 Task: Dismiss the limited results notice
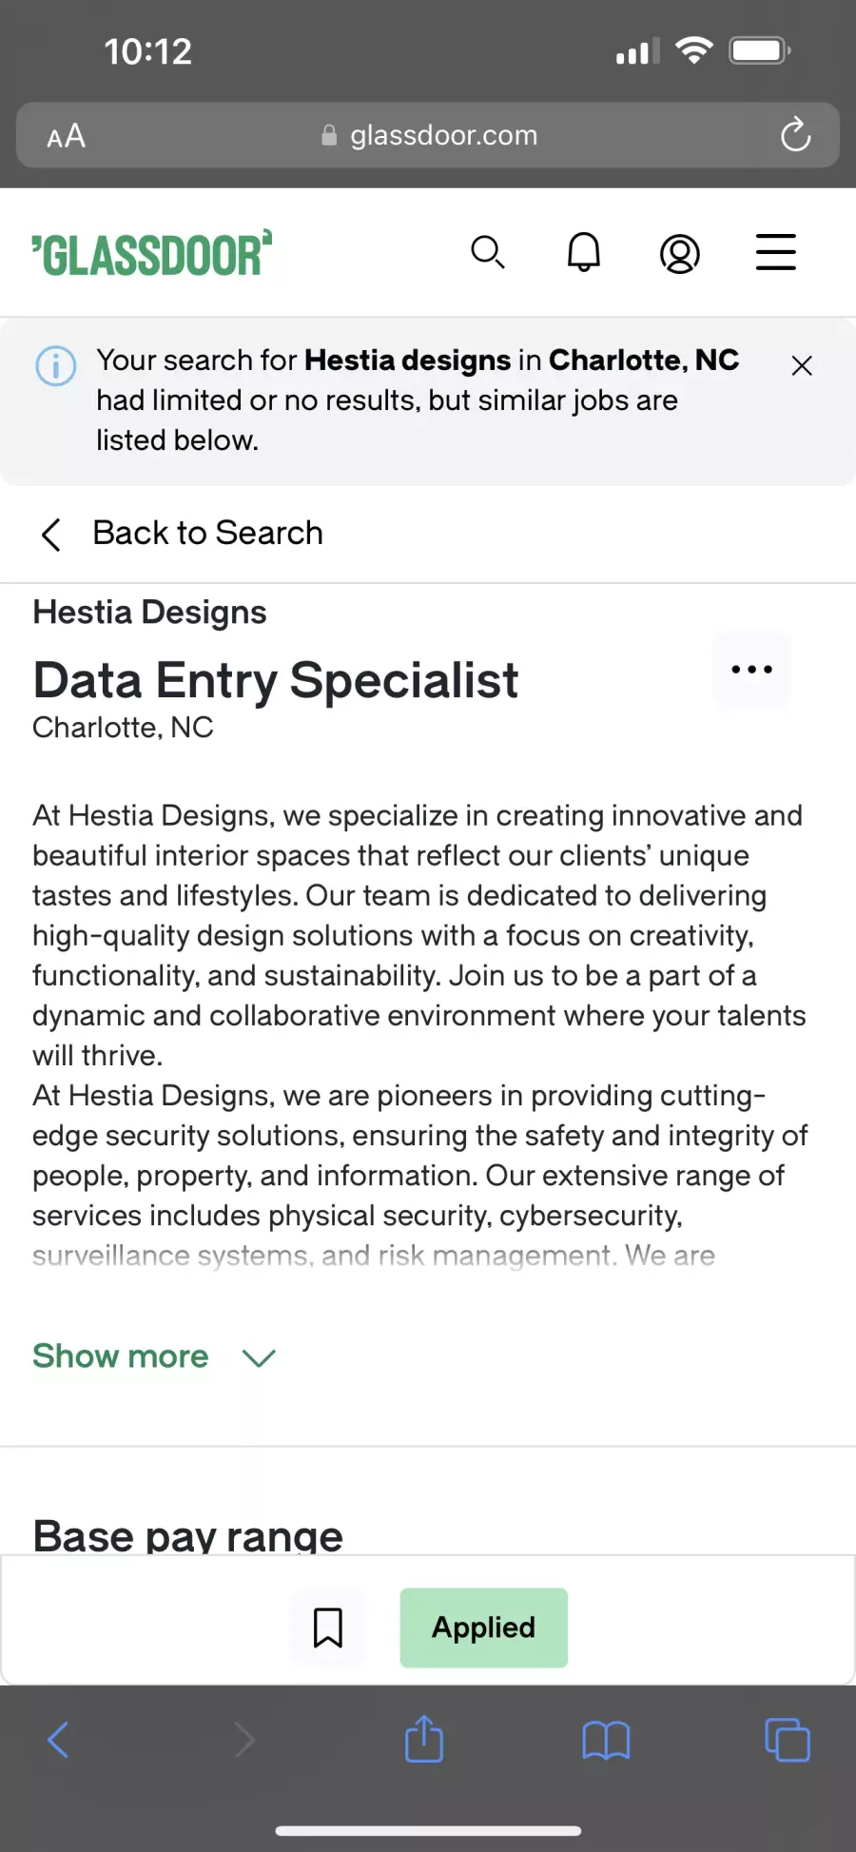pyautogui.click(x=802, y=365)
